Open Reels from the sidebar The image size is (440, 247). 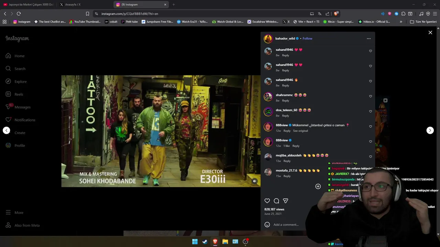click(x=14, y=94)
